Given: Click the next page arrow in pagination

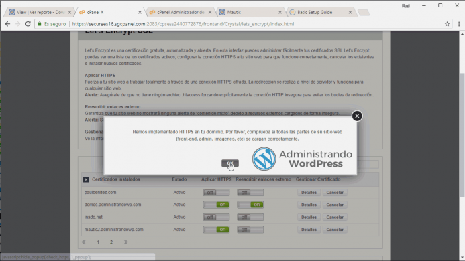Looking at the screenshot, I should click(125, 242).
